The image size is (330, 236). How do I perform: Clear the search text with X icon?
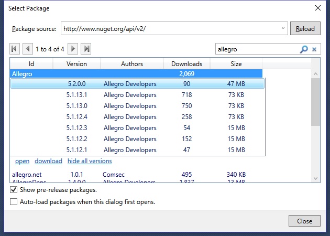[314, 49]
